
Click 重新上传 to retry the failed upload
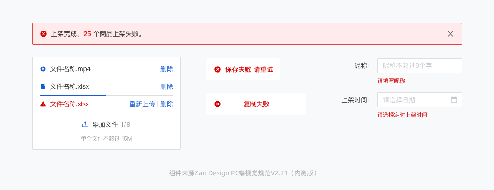pyautogui.click(x=142, y=104)
